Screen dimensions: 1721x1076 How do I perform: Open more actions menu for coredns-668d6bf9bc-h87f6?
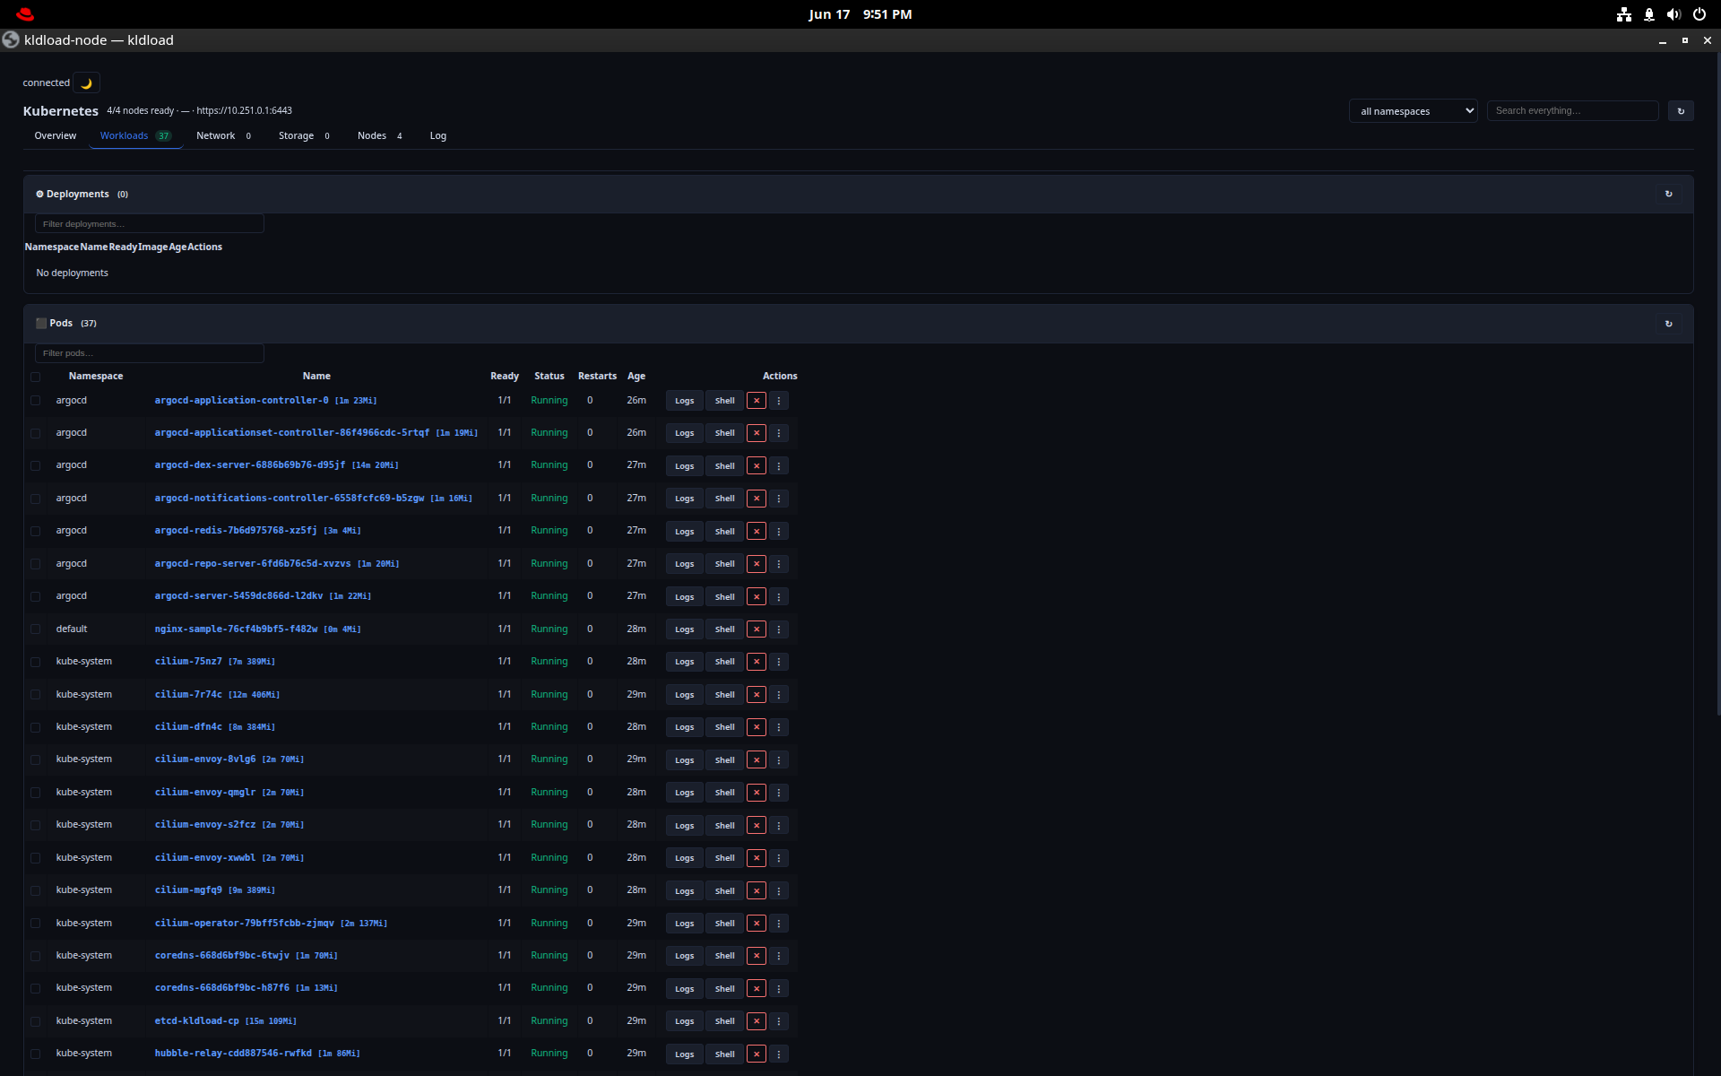point(779,989)
